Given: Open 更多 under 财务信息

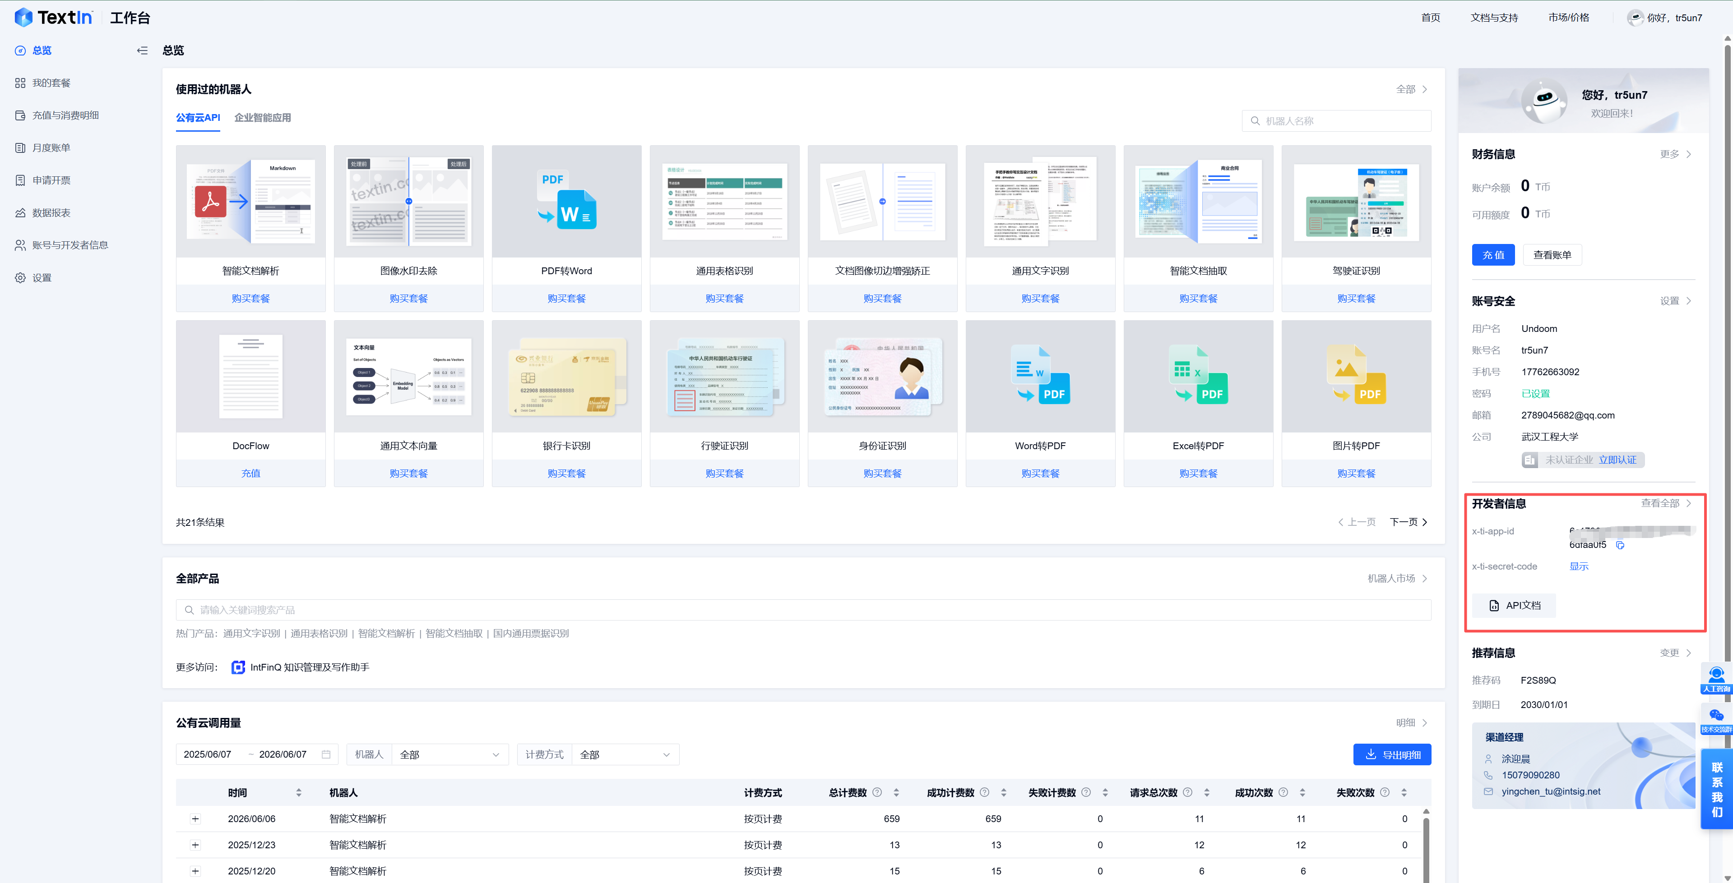Looking at the screenshot, I should [x=1675, y=154].
